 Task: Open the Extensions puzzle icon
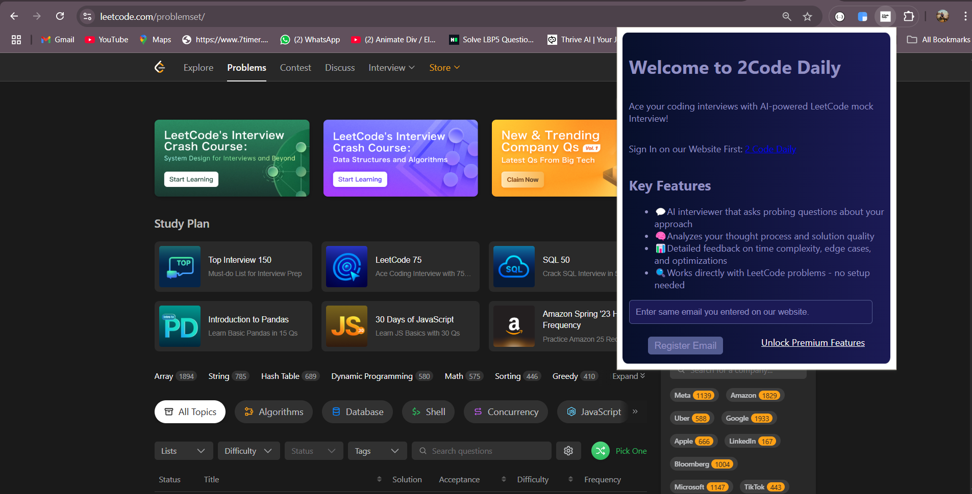coord(909,17)
